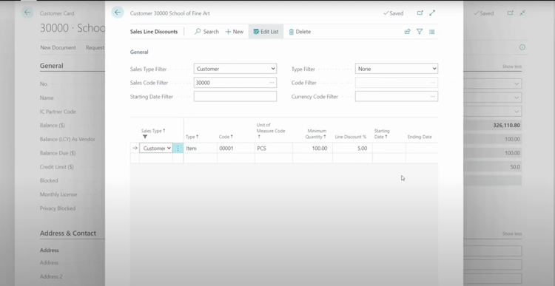Screen dimensions: 555x286
Task: Click Starting Date Filter field
Action: click(x=235, y=96)
